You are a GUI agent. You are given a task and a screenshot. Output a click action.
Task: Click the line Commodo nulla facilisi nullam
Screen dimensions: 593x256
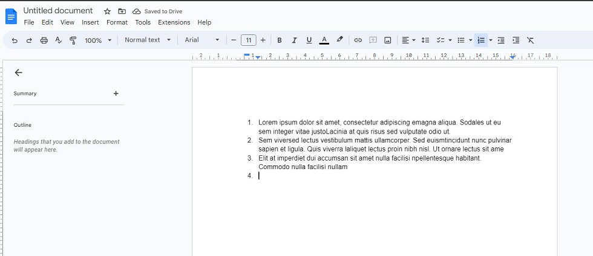point(303,167)
